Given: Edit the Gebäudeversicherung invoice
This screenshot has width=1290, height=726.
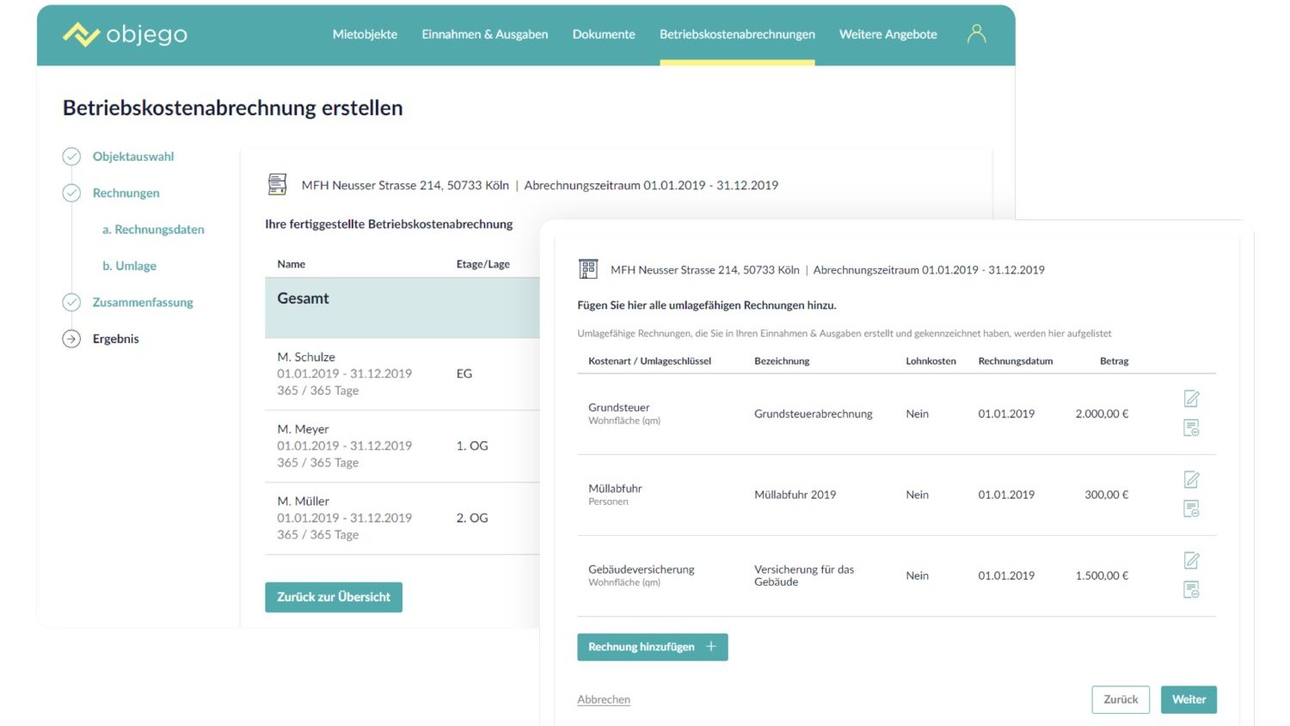Looking at the screenshot, I should (x=1191, y=560).
